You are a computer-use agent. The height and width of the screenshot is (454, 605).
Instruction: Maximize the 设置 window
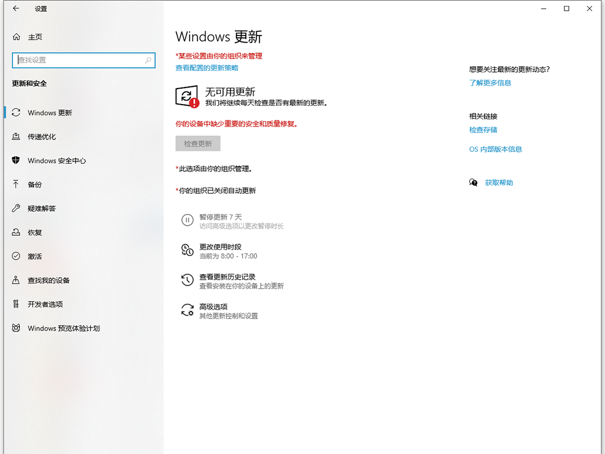pyautogui.click(x=567, y=8)
